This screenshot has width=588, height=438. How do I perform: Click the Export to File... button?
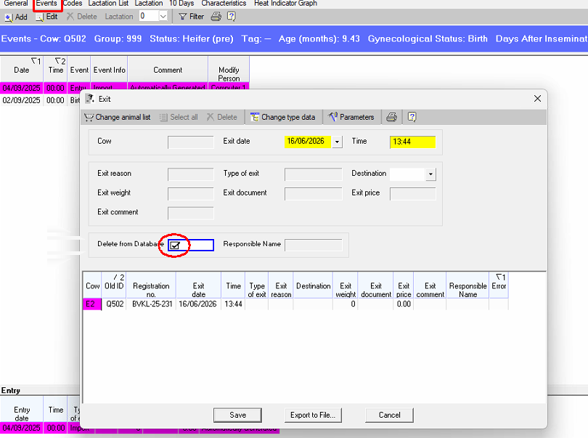tap(313, 415)
